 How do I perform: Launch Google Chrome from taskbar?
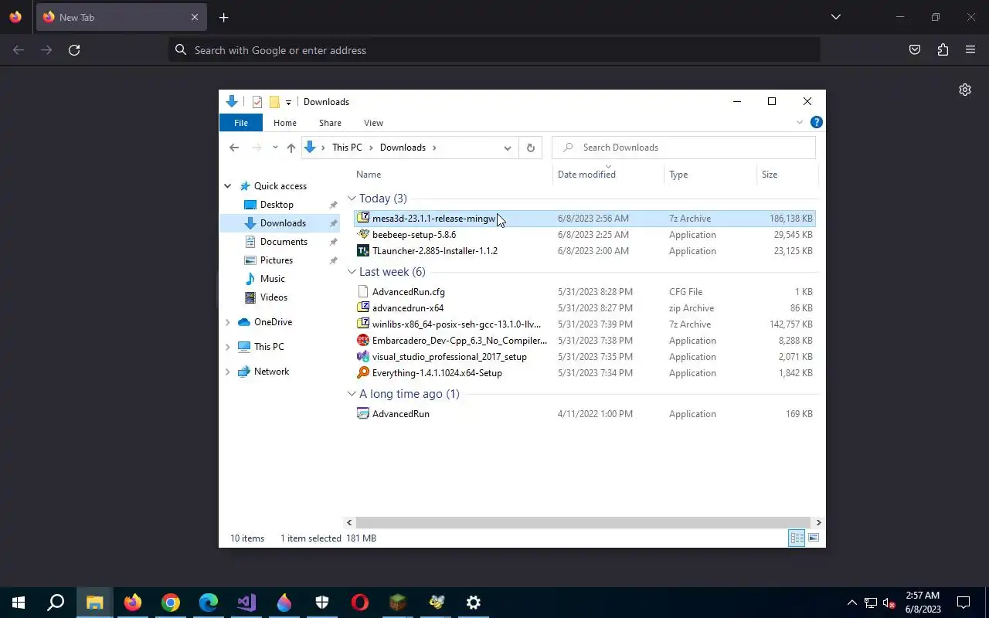click(171, 603)
